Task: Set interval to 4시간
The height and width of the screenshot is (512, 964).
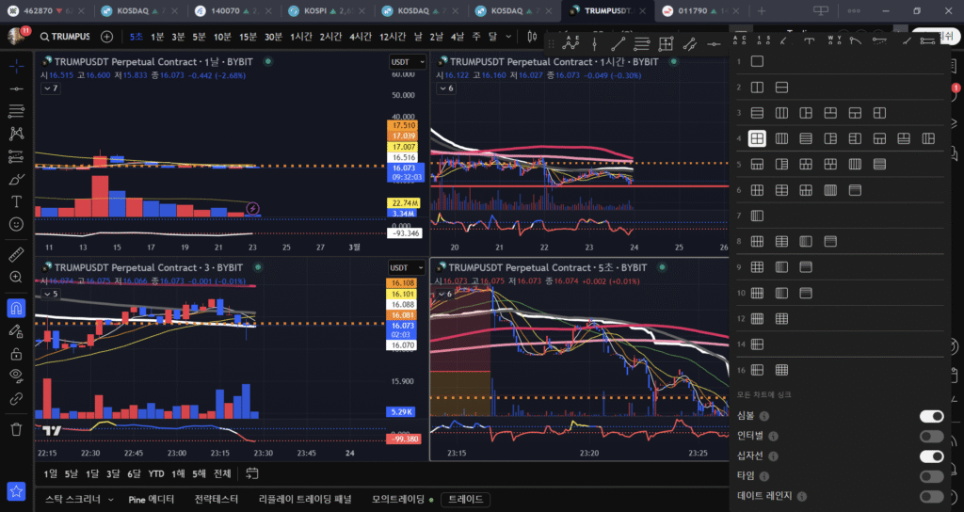Action: [361, 37]
